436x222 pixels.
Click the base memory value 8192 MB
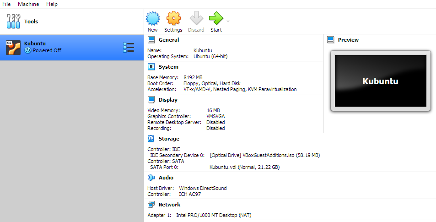pyautogui.click(x=193, y=77)
